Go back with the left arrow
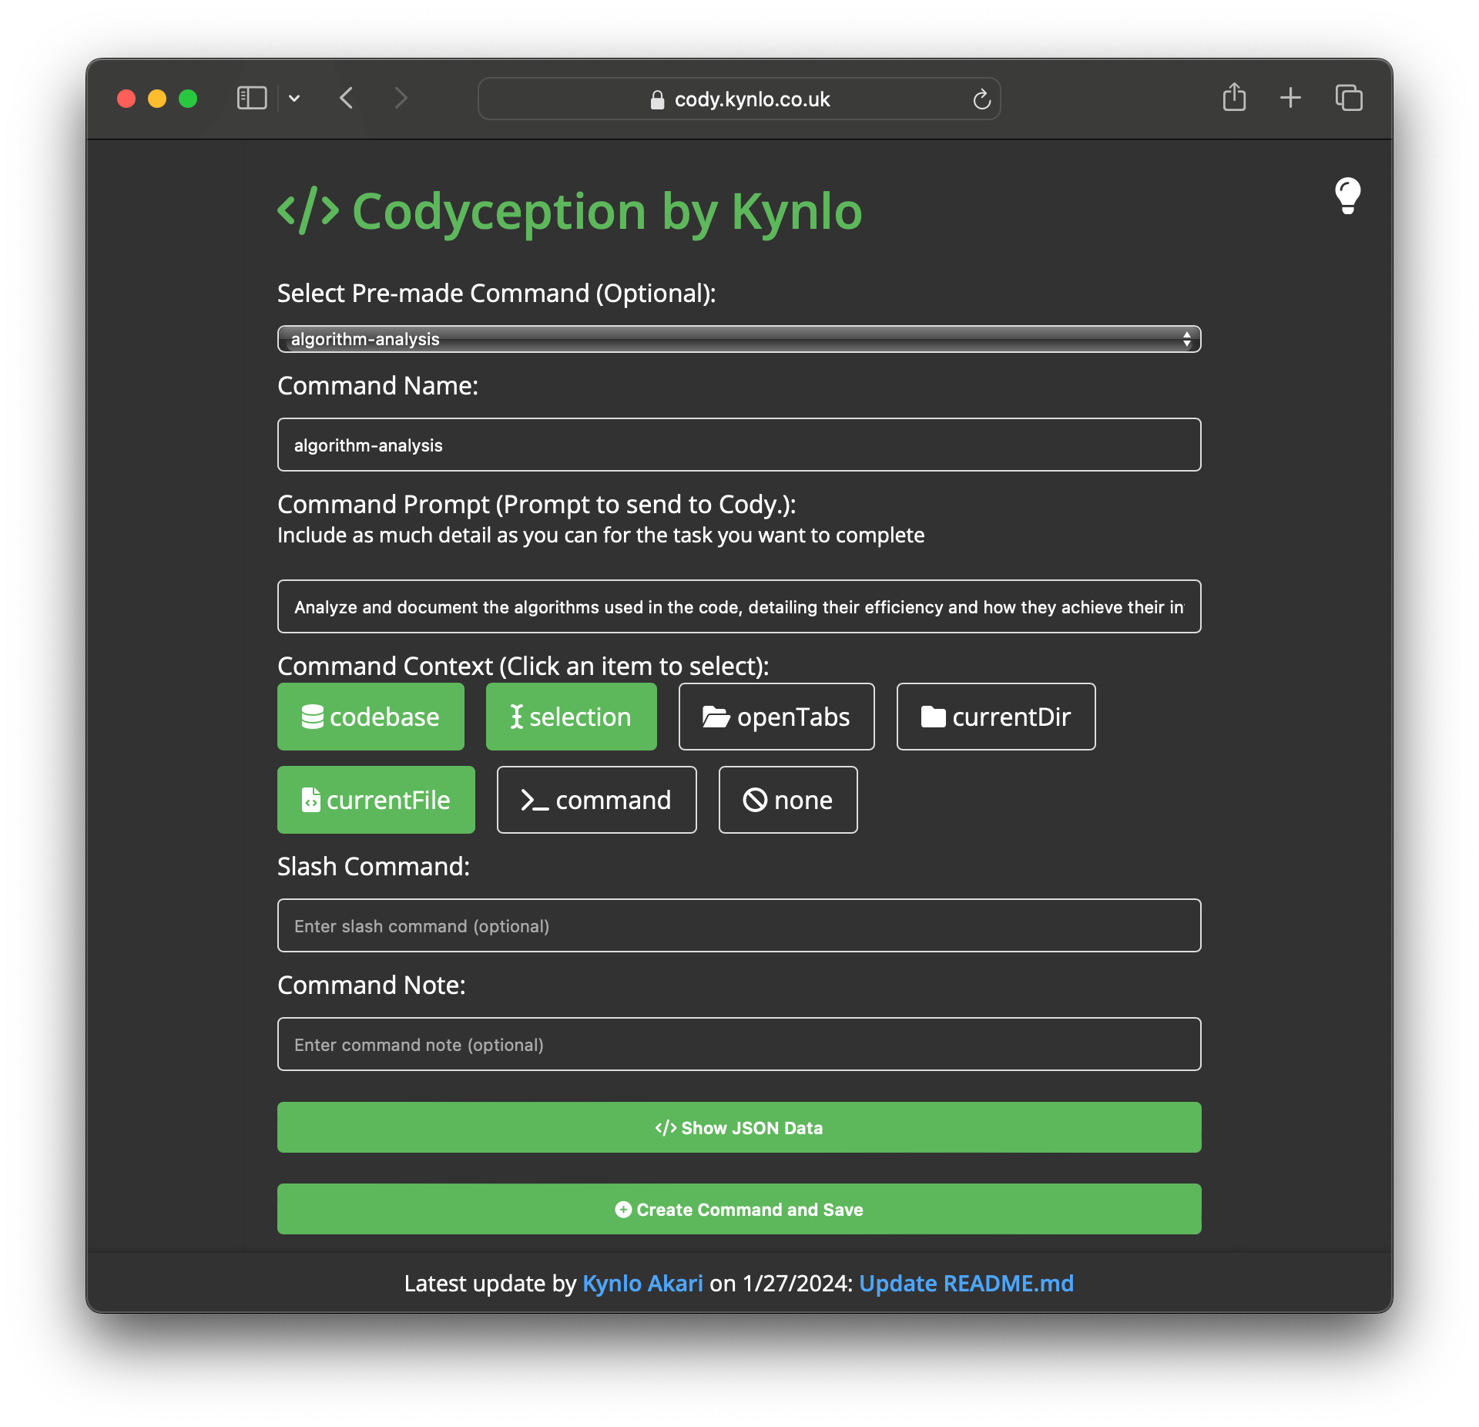The width and height of the screenshot is (1479, 1427). coord(347,99)
